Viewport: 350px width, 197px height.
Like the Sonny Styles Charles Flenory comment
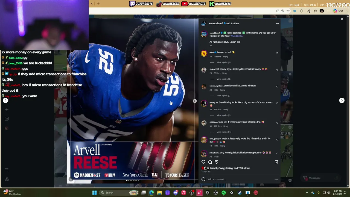(x=277, y=70)
